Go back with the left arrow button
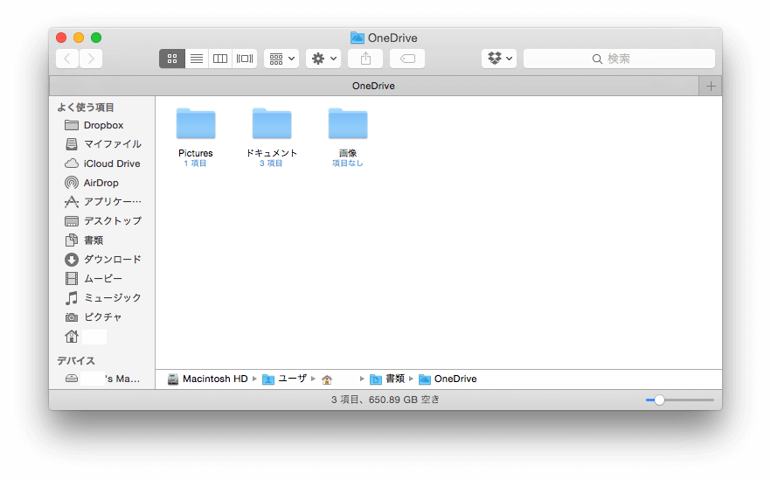 point(67,59)
